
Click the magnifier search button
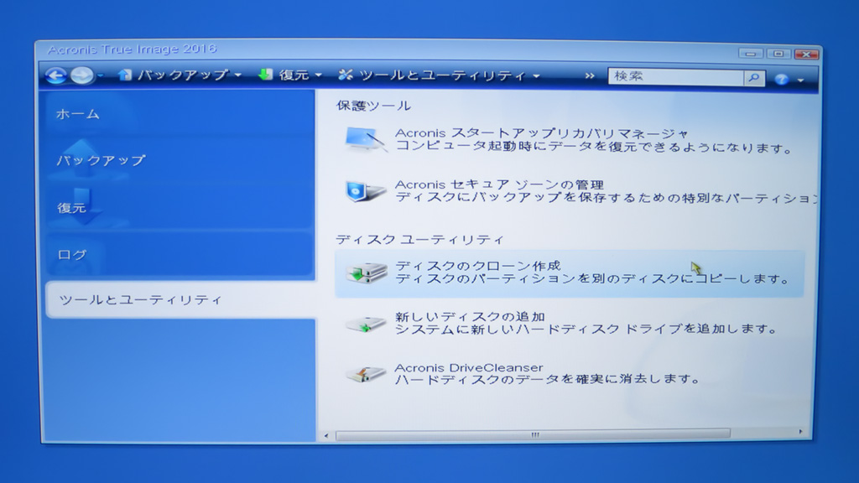pyautogui.click(x=754, y=78)
